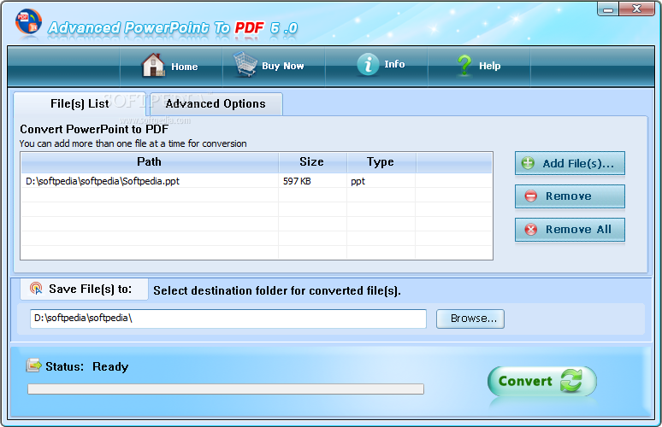Click the red minus icon on Remove
This screenshot has height=427, width=662.
(x=530, y=196)
